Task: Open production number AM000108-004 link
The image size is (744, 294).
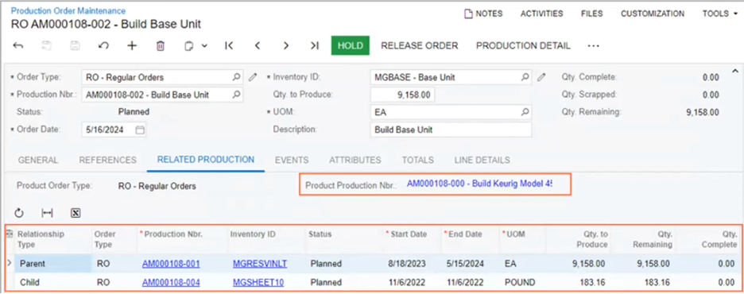Action: point(171,283)
